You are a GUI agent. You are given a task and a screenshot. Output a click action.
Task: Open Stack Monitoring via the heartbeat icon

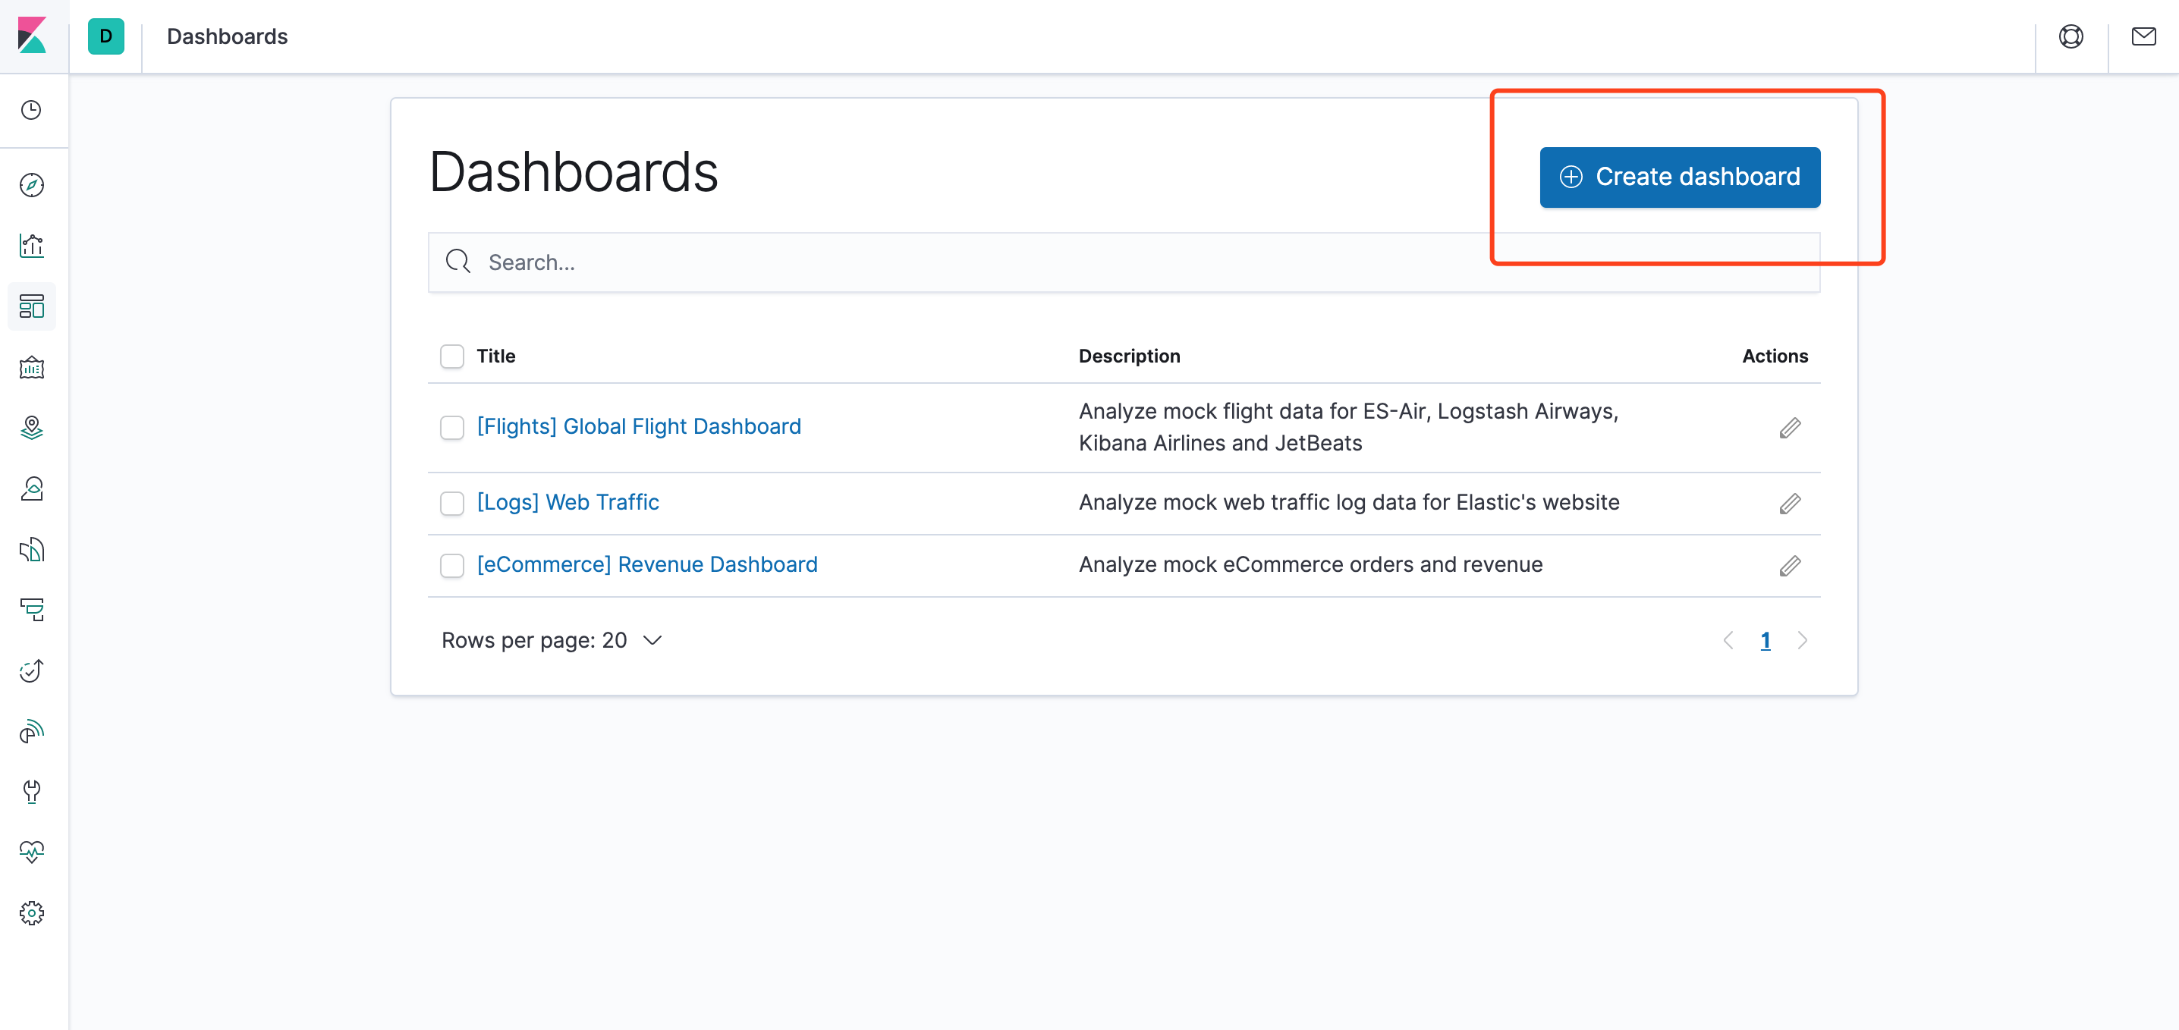click(31, 852)
